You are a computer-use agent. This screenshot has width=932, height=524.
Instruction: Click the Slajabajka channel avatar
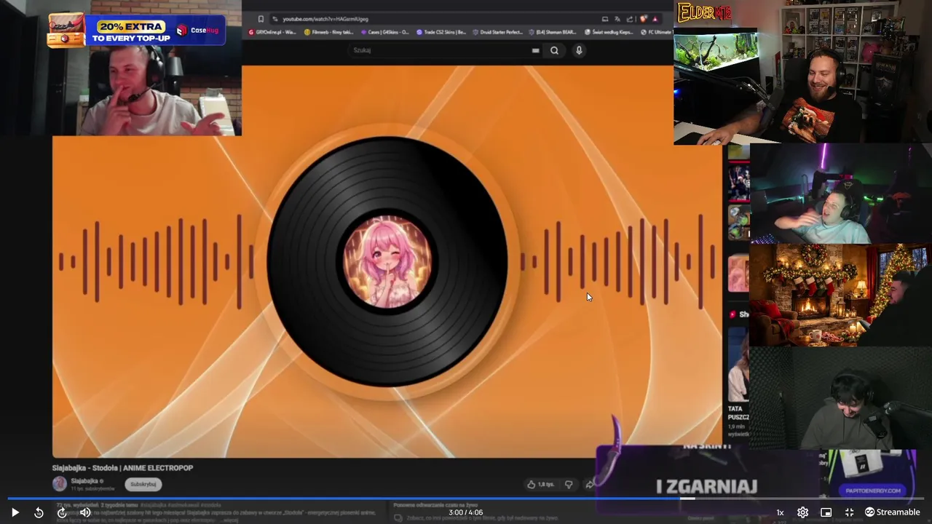[60, 484]
